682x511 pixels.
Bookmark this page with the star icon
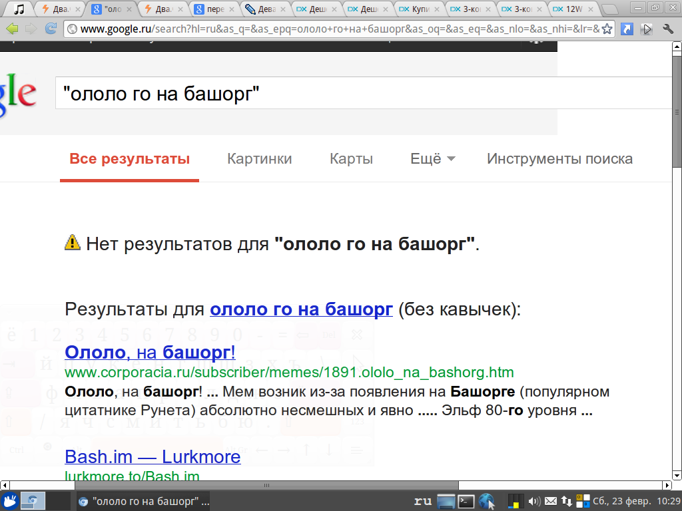[607, 29]
